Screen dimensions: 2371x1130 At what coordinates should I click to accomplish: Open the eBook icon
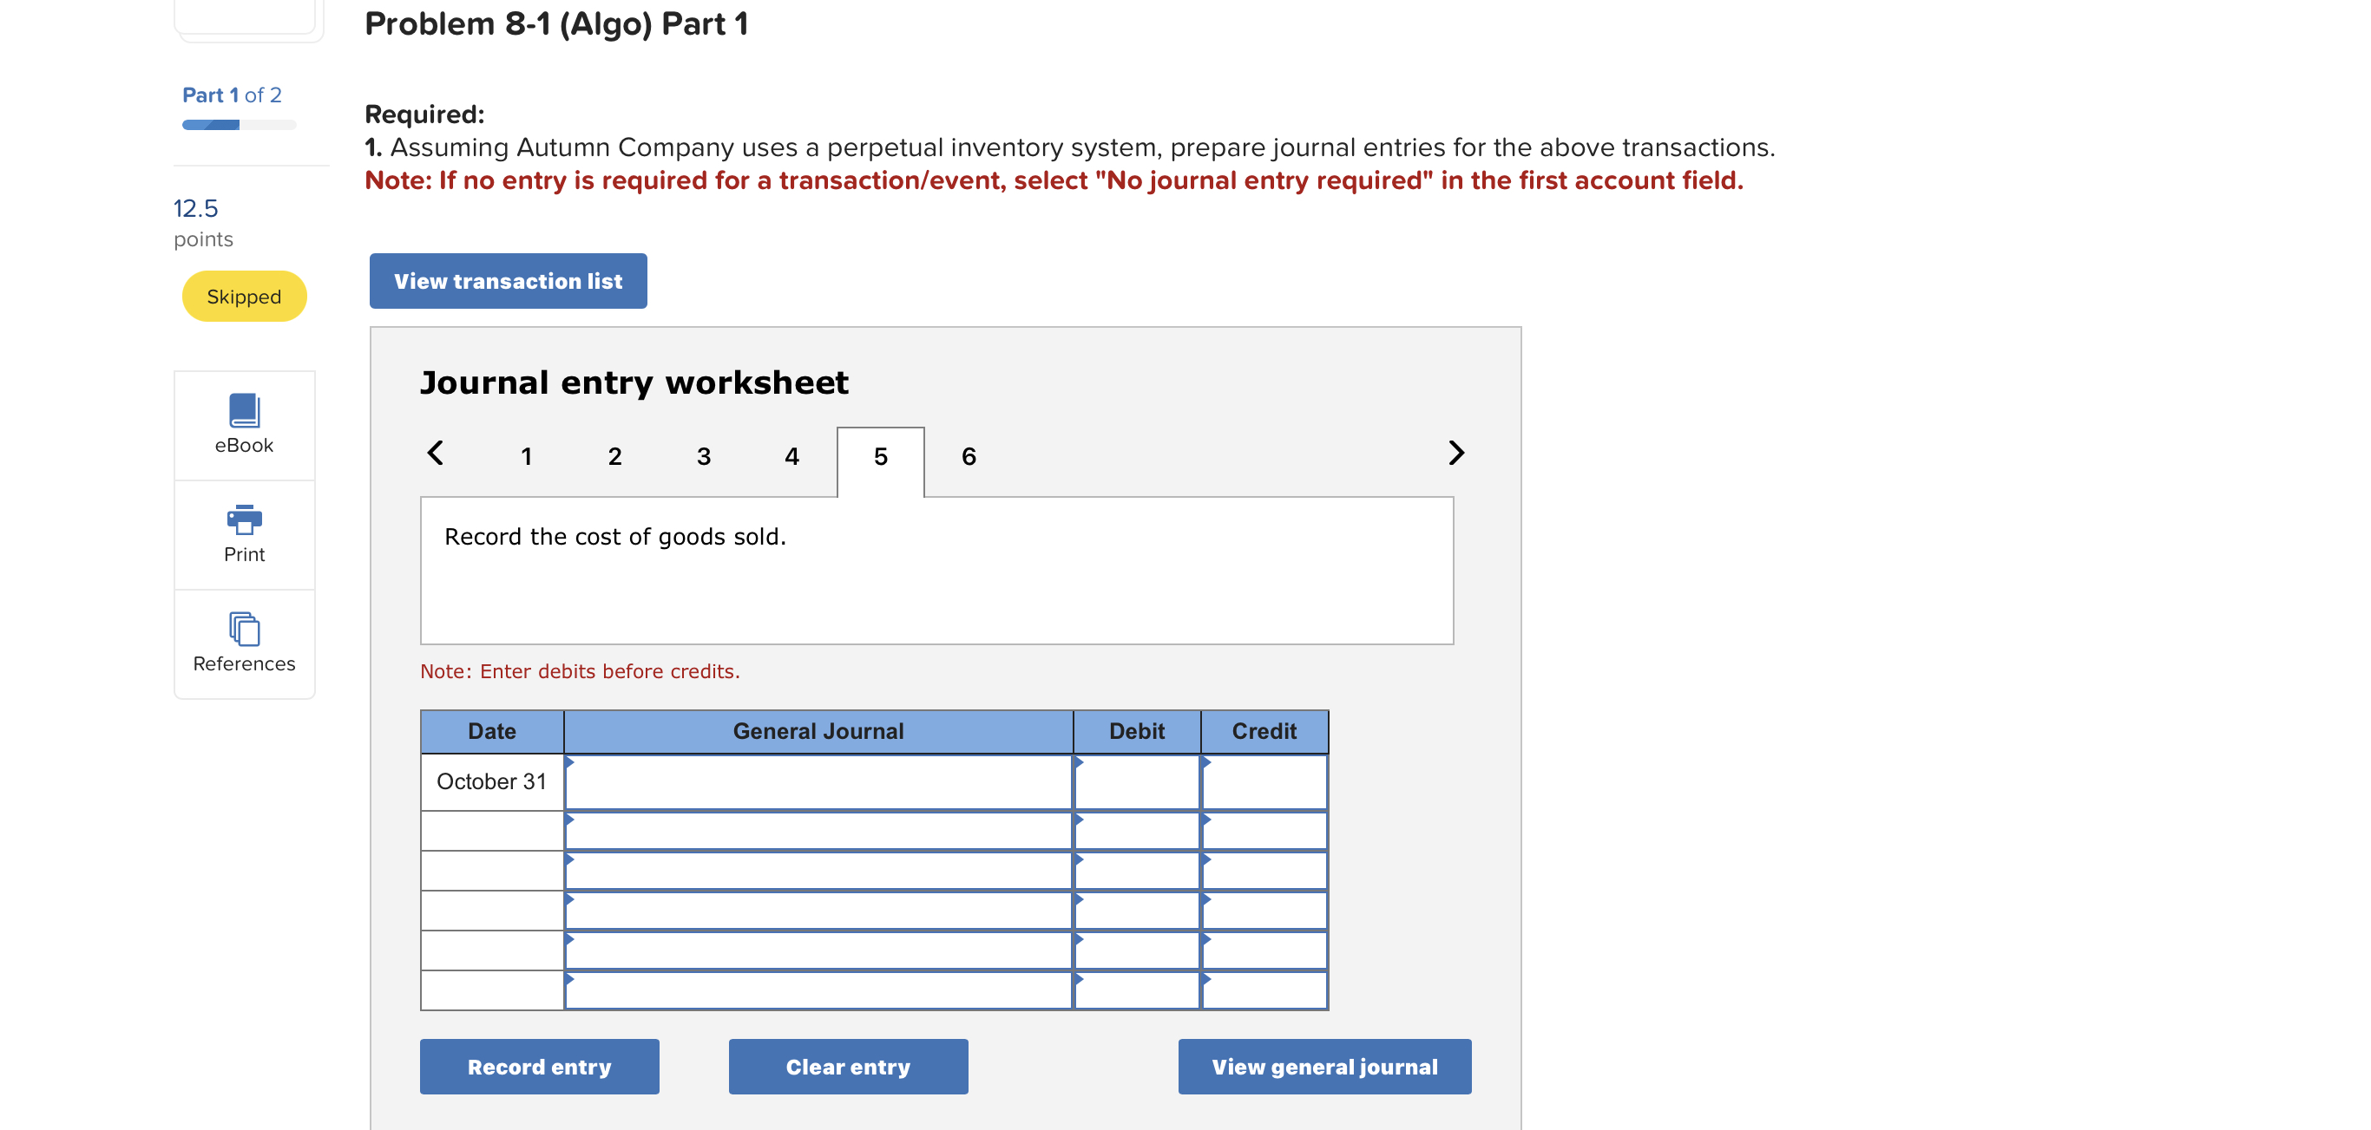[x=244, y=411]
